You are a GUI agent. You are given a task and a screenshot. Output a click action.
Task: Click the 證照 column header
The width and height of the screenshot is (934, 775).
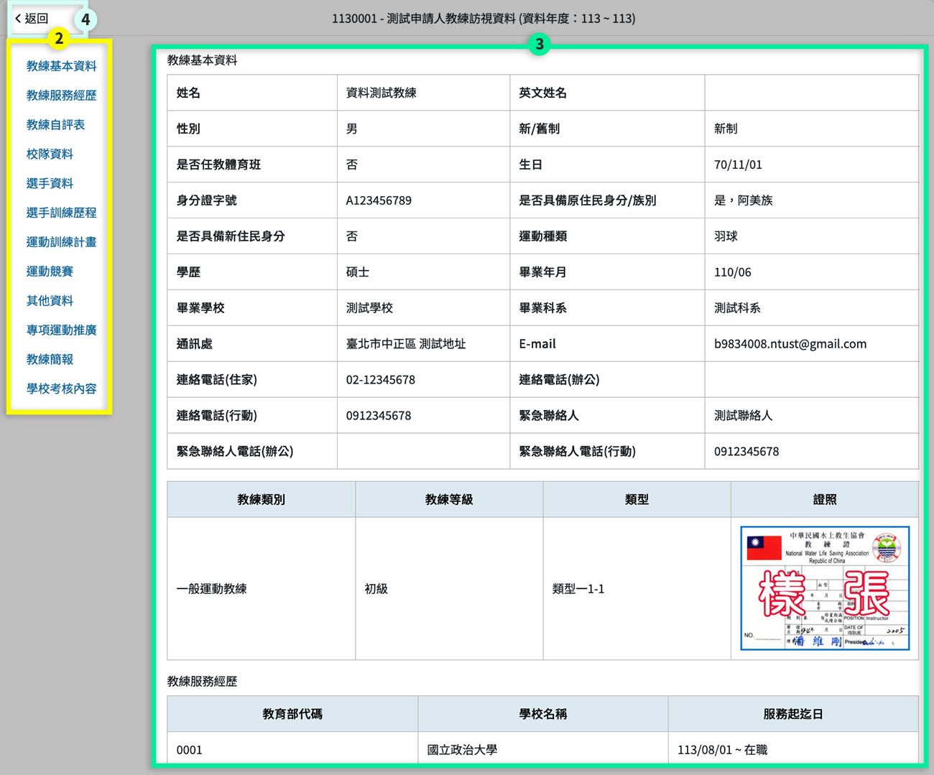tap(825, 500)
